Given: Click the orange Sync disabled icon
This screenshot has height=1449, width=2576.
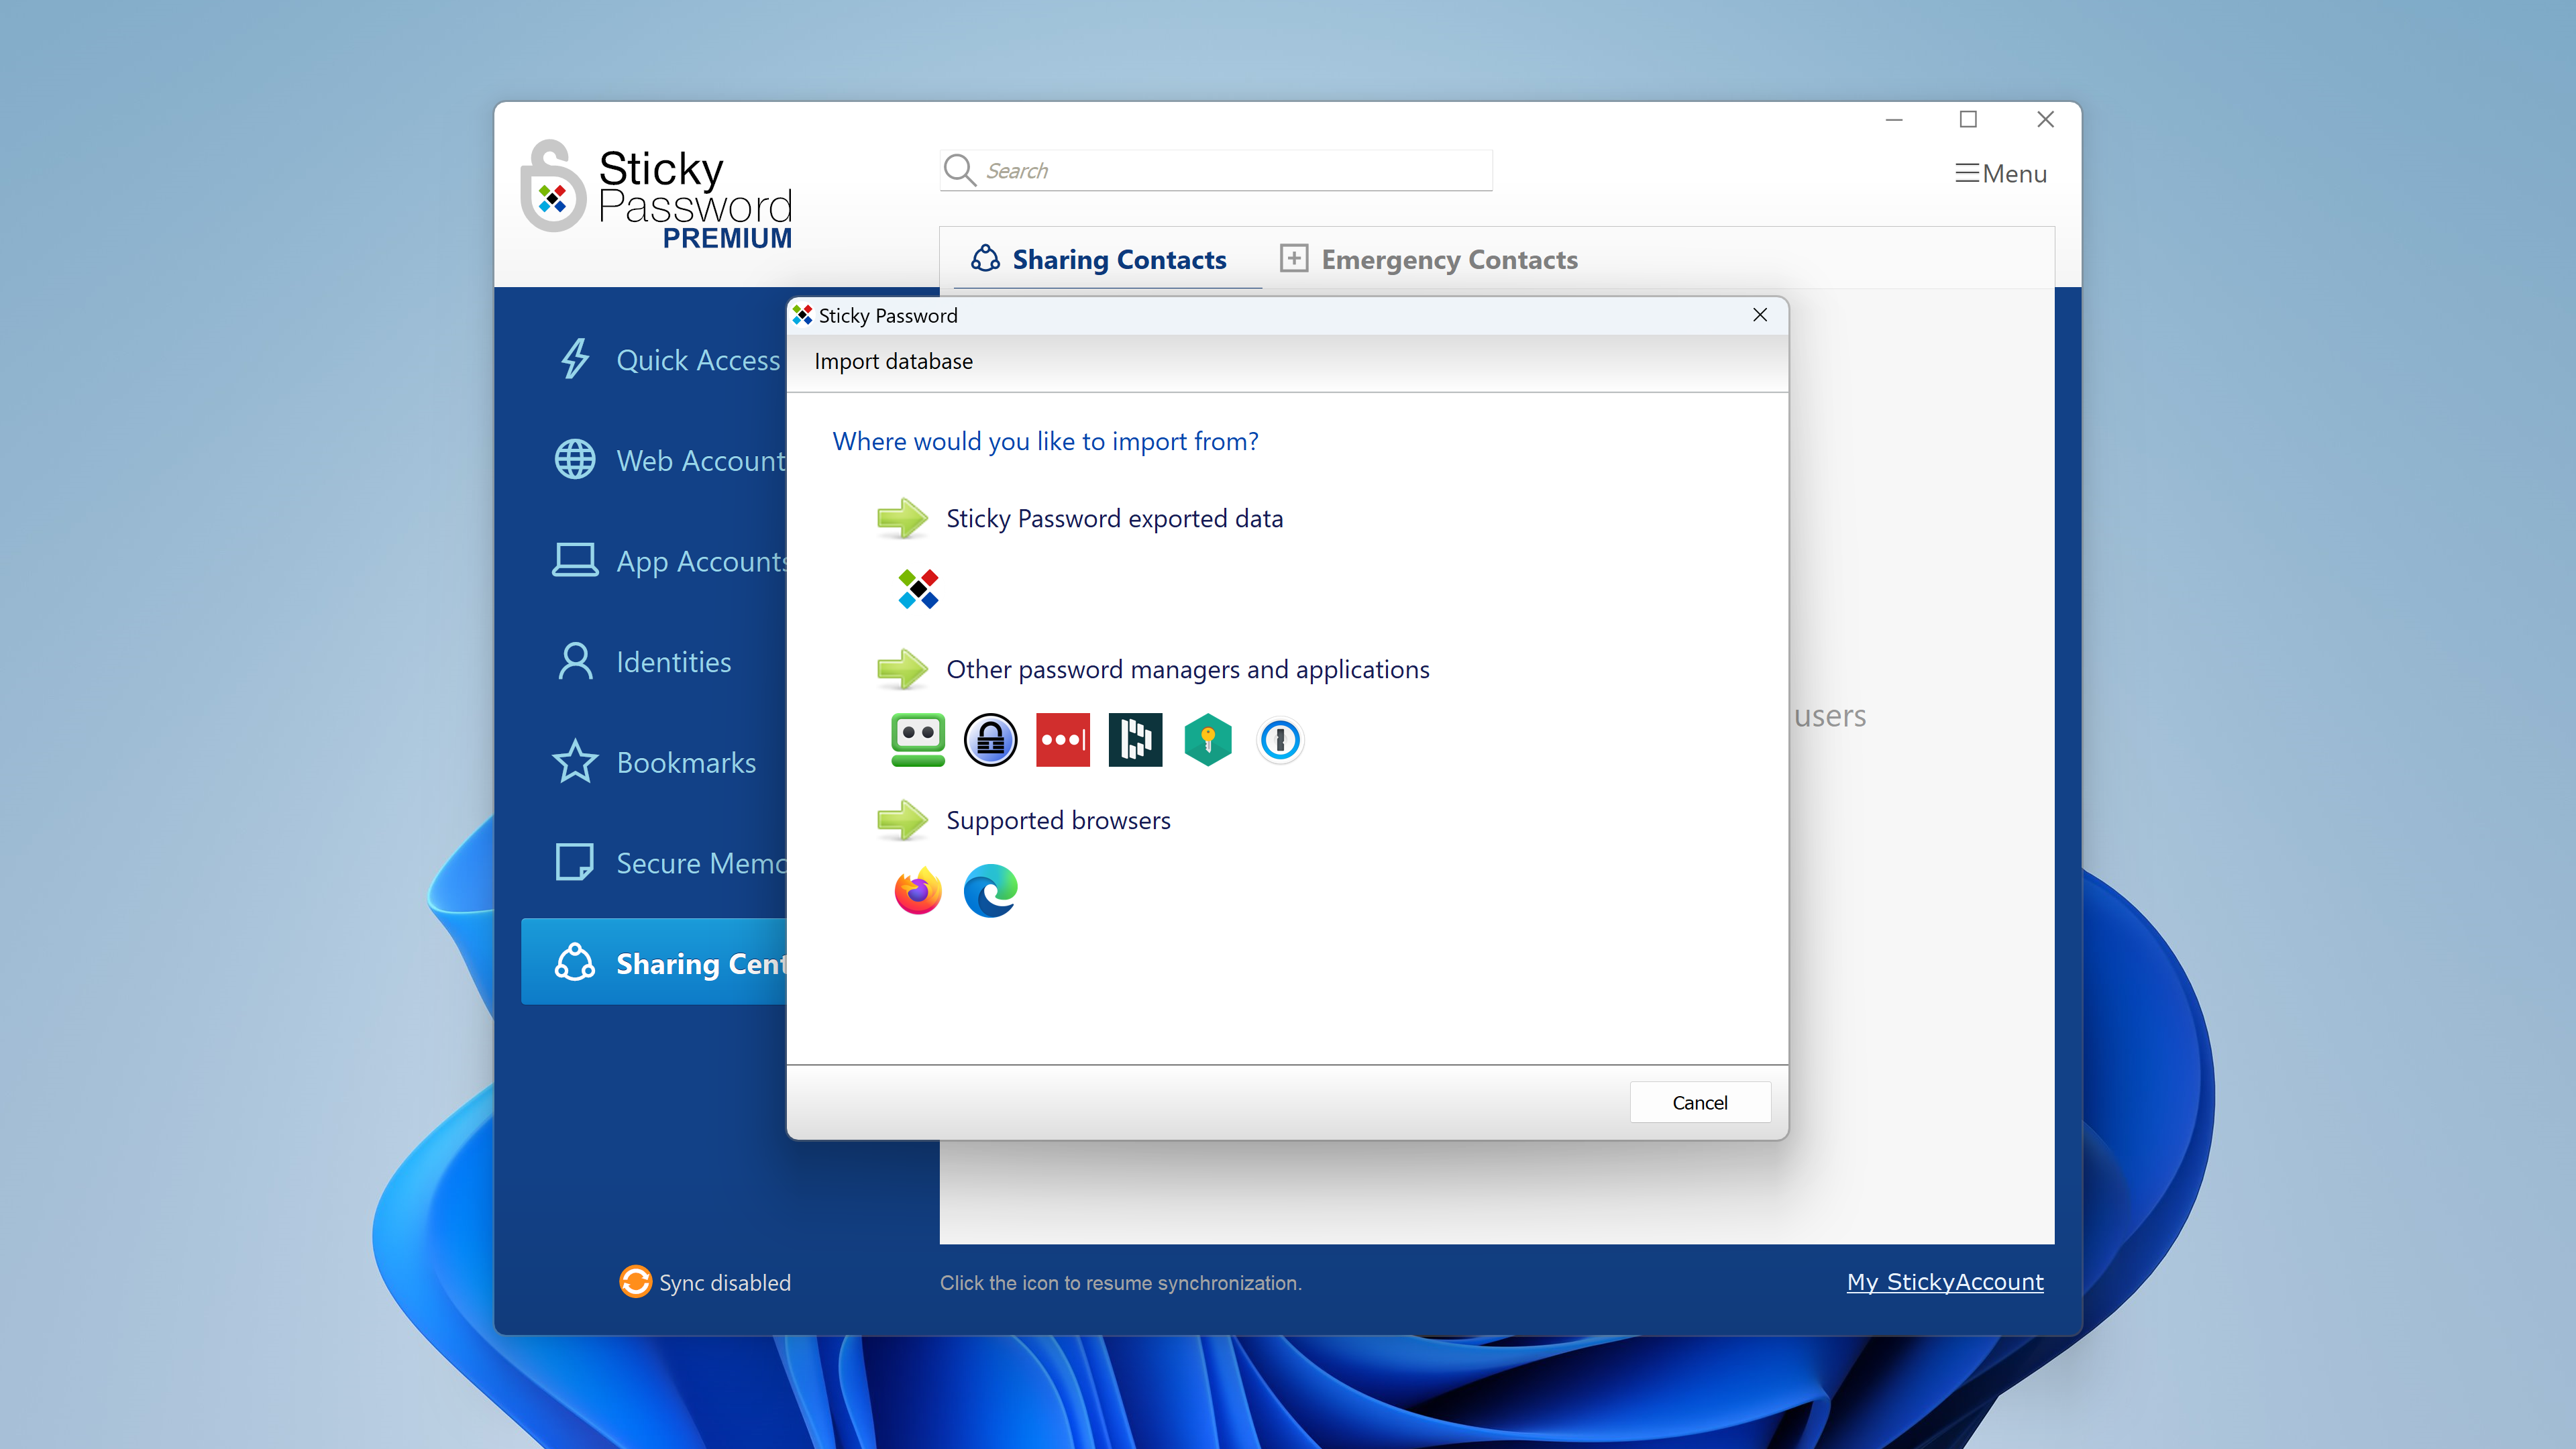Looking at the screenshot, I should pyautogui.click(x=635, y=1281).
